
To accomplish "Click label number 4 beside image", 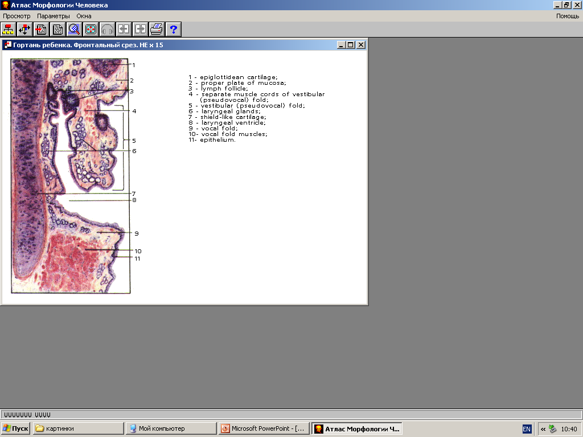I will pyautogui.click(x=134, y=111).
